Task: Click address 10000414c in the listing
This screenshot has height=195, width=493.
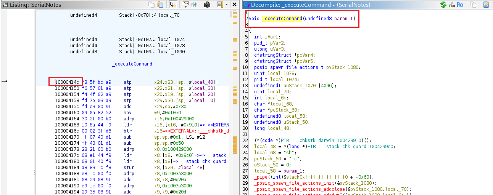Action: click(67, 82)
